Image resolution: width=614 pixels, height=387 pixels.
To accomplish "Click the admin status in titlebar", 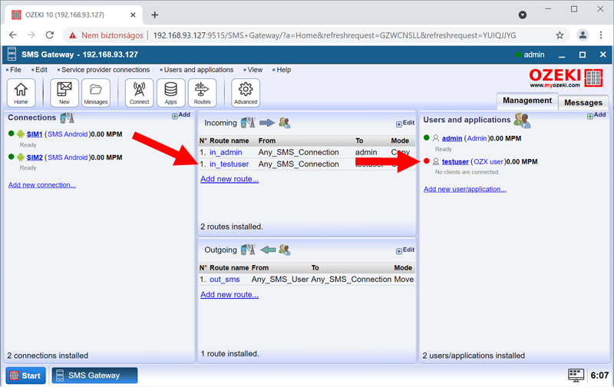I will pyautogui.click(x=530, y=55).
